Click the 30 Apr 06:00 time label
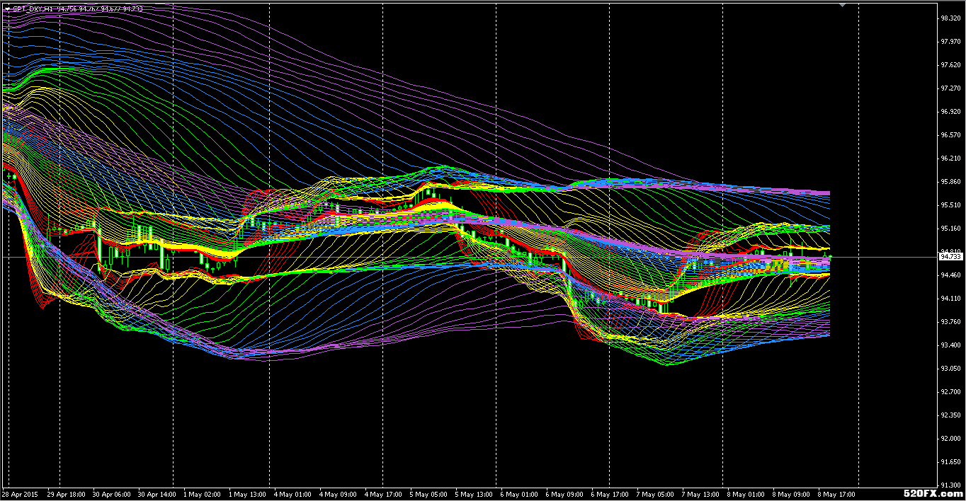This screenshot has height=501, width=966. [x=113, y=494]
